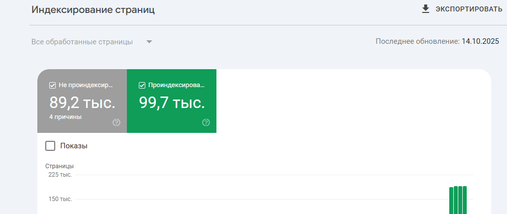Screen dimensions: 507x214
Task: Uncheck the Не проиндексировано checkbox
Action: tap(52, 85)
